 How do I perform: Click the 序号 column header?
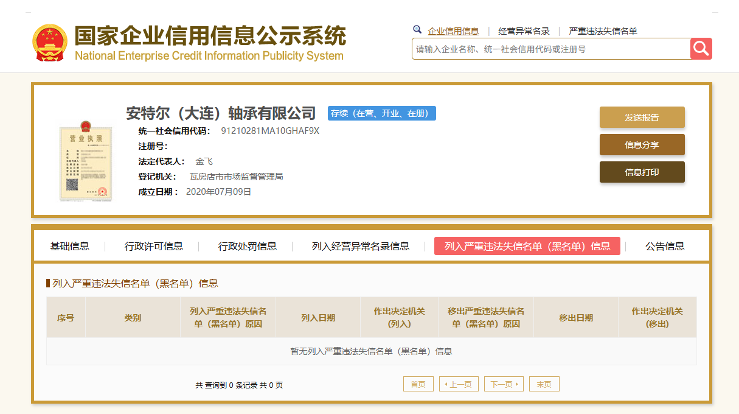(x=66, y=318)
